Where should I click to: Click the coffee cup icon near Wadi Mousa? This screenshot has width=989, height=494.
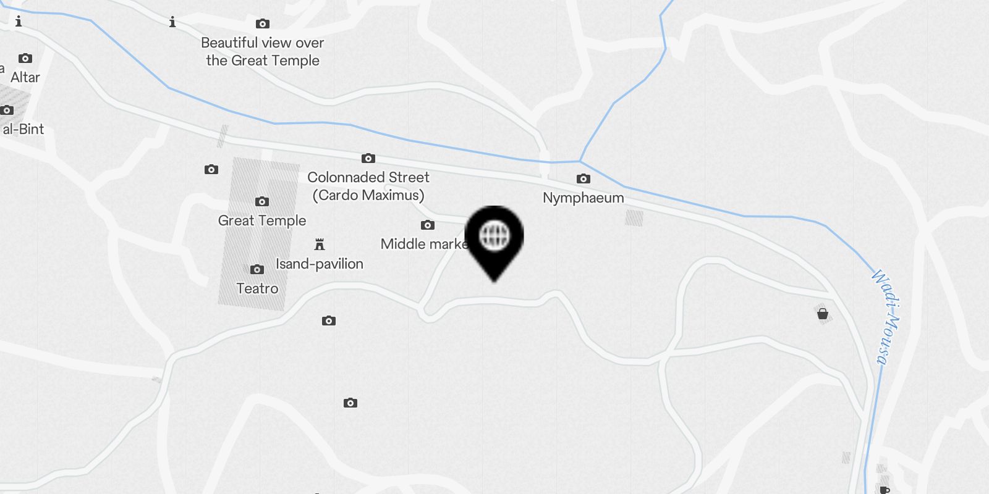click(885, 490)
